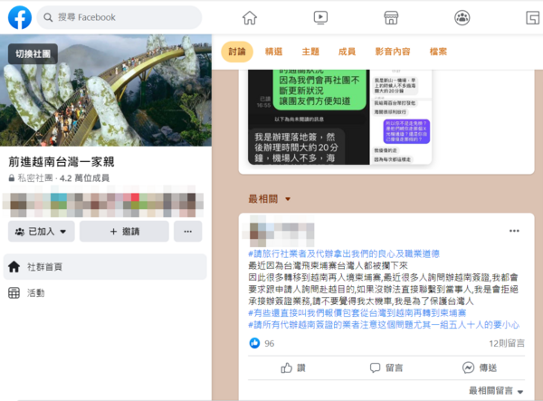Open the 12則留言 comments link
This screenshot has width=543, height=401.
pos(505,343)
